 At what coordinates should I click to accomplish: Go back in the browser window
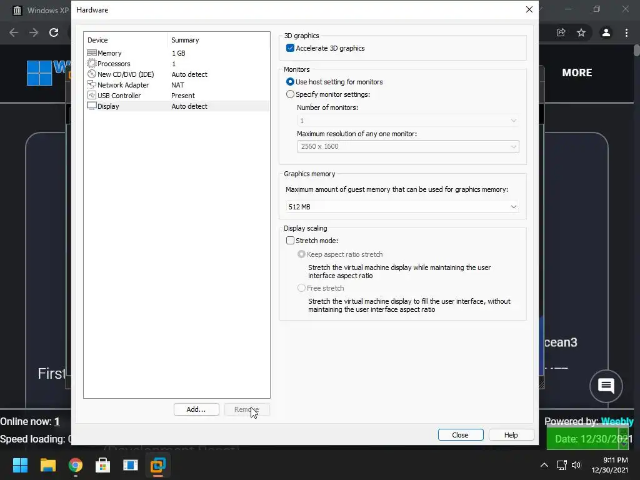coord(14,32)
